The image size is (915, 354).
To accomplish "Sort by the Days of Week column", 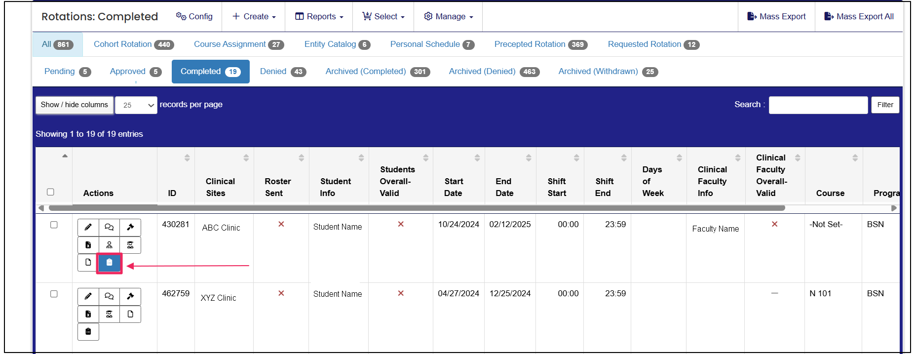I will coord(679,158).
